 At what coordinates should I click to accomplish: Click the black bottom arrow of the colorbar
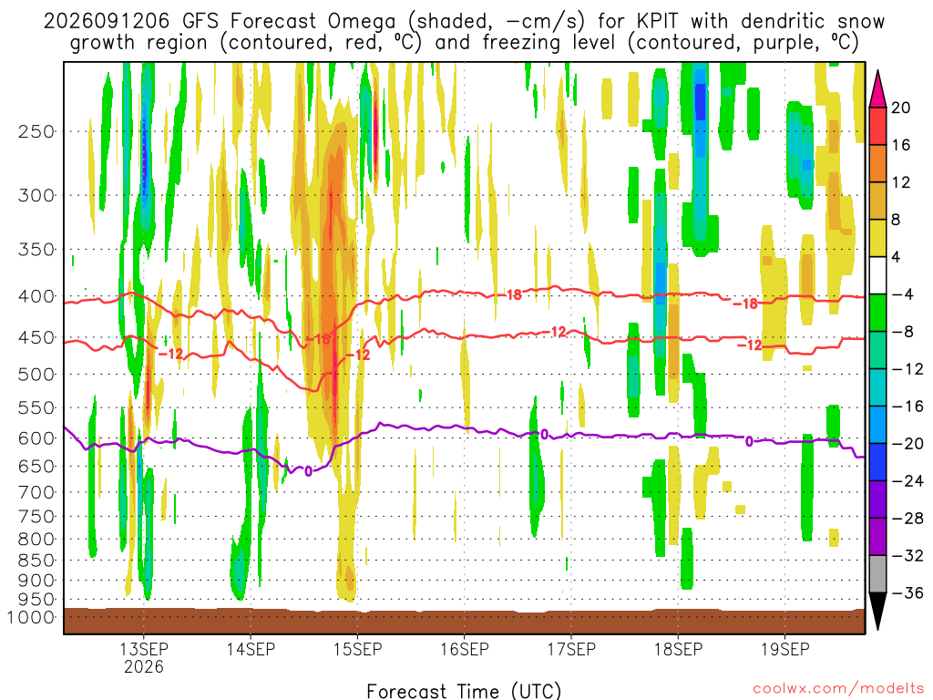click(x=877, y=612)
